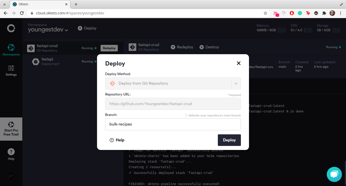This screenshot has width=346, height=186.
Task: Open a new browser tab
Action: tap(76, 4)
